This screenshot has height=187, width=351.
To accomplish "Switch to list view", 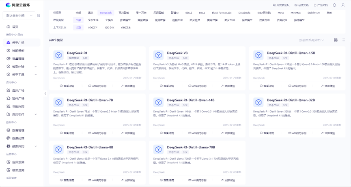I will pyautogui.click(x=343, y=40).
